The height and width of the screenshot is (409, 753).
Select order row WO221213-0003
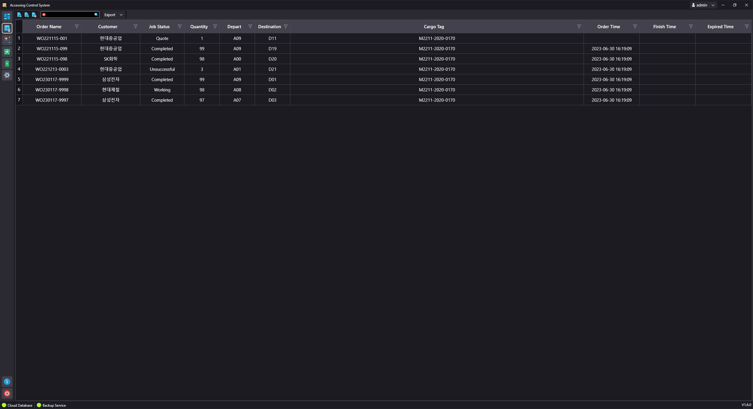pyautogui.click(x=52, y=69)
